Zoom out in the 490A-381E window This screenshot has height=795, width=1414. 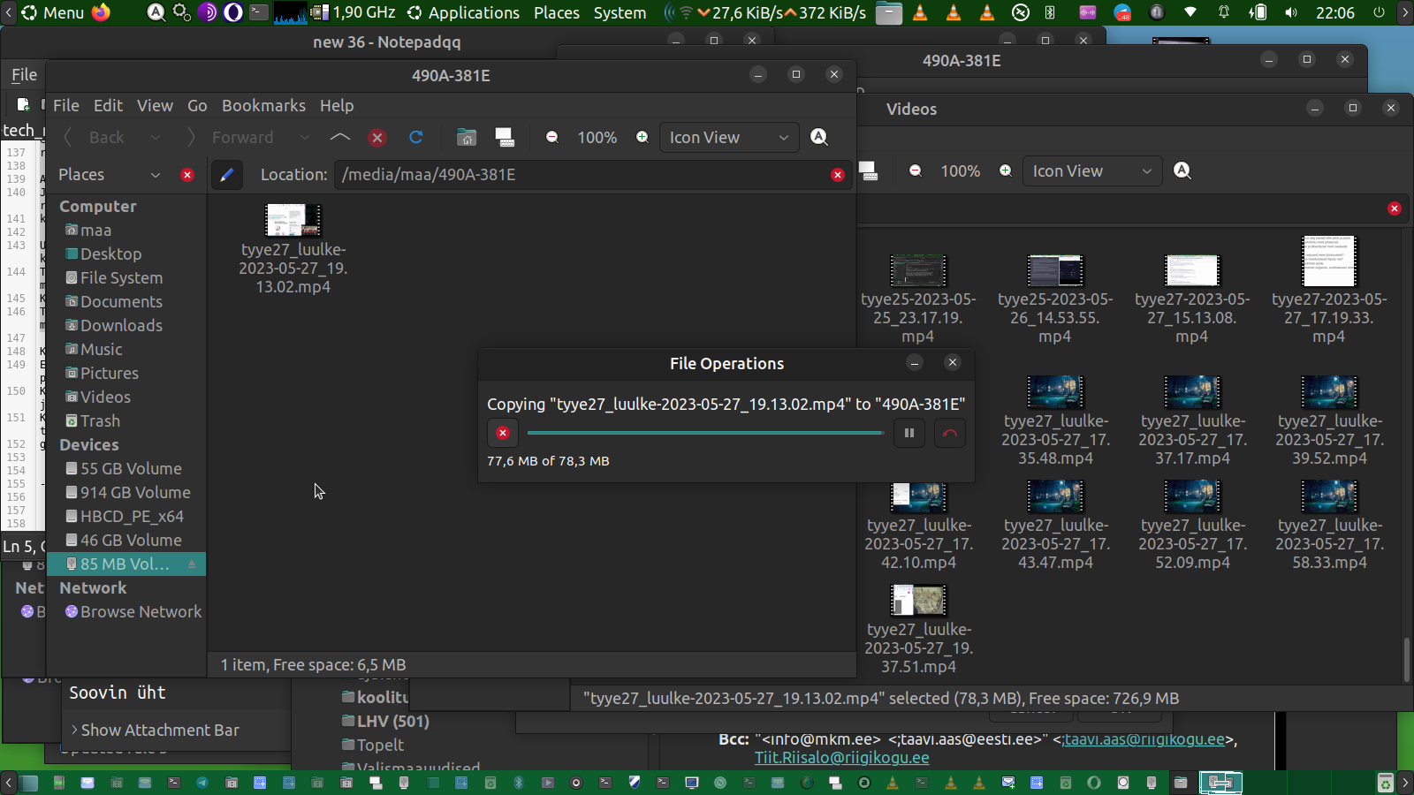tap(552, 137)
